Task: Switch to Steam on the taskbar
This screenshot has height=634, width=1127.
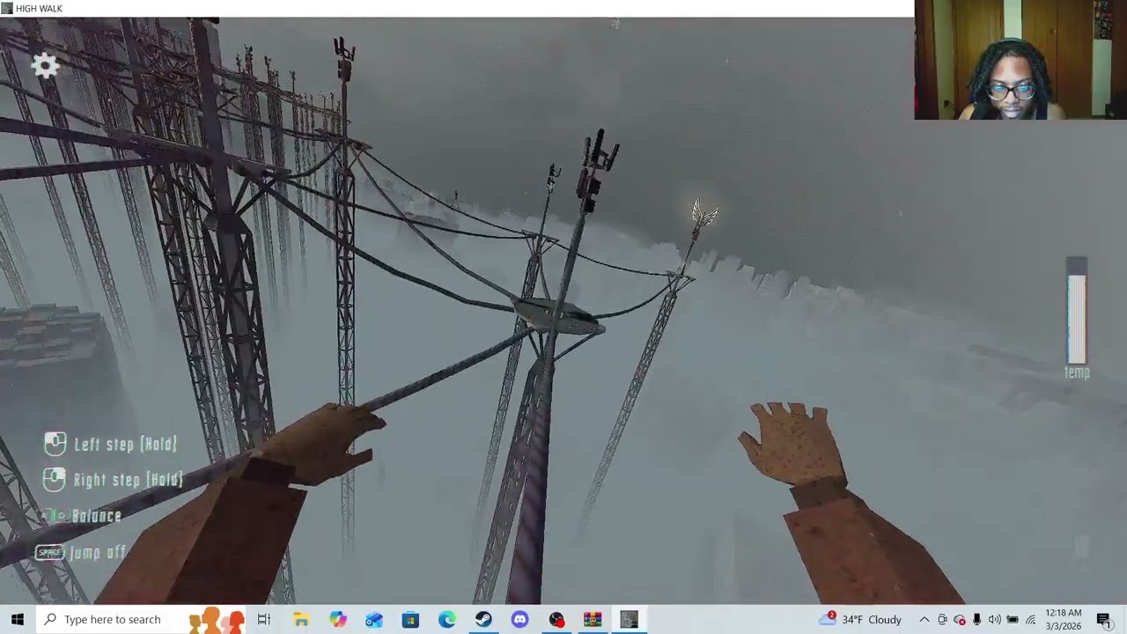Action: click(x=483, y=619)
